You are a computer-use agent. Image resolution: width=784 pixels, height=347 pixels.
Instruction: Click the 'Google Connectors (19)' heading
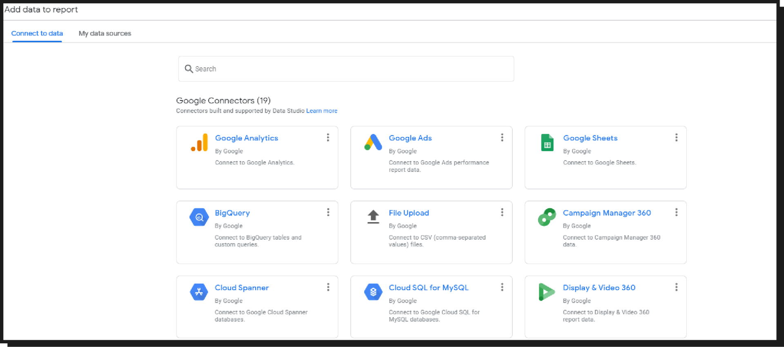click(x=223, y=100)
